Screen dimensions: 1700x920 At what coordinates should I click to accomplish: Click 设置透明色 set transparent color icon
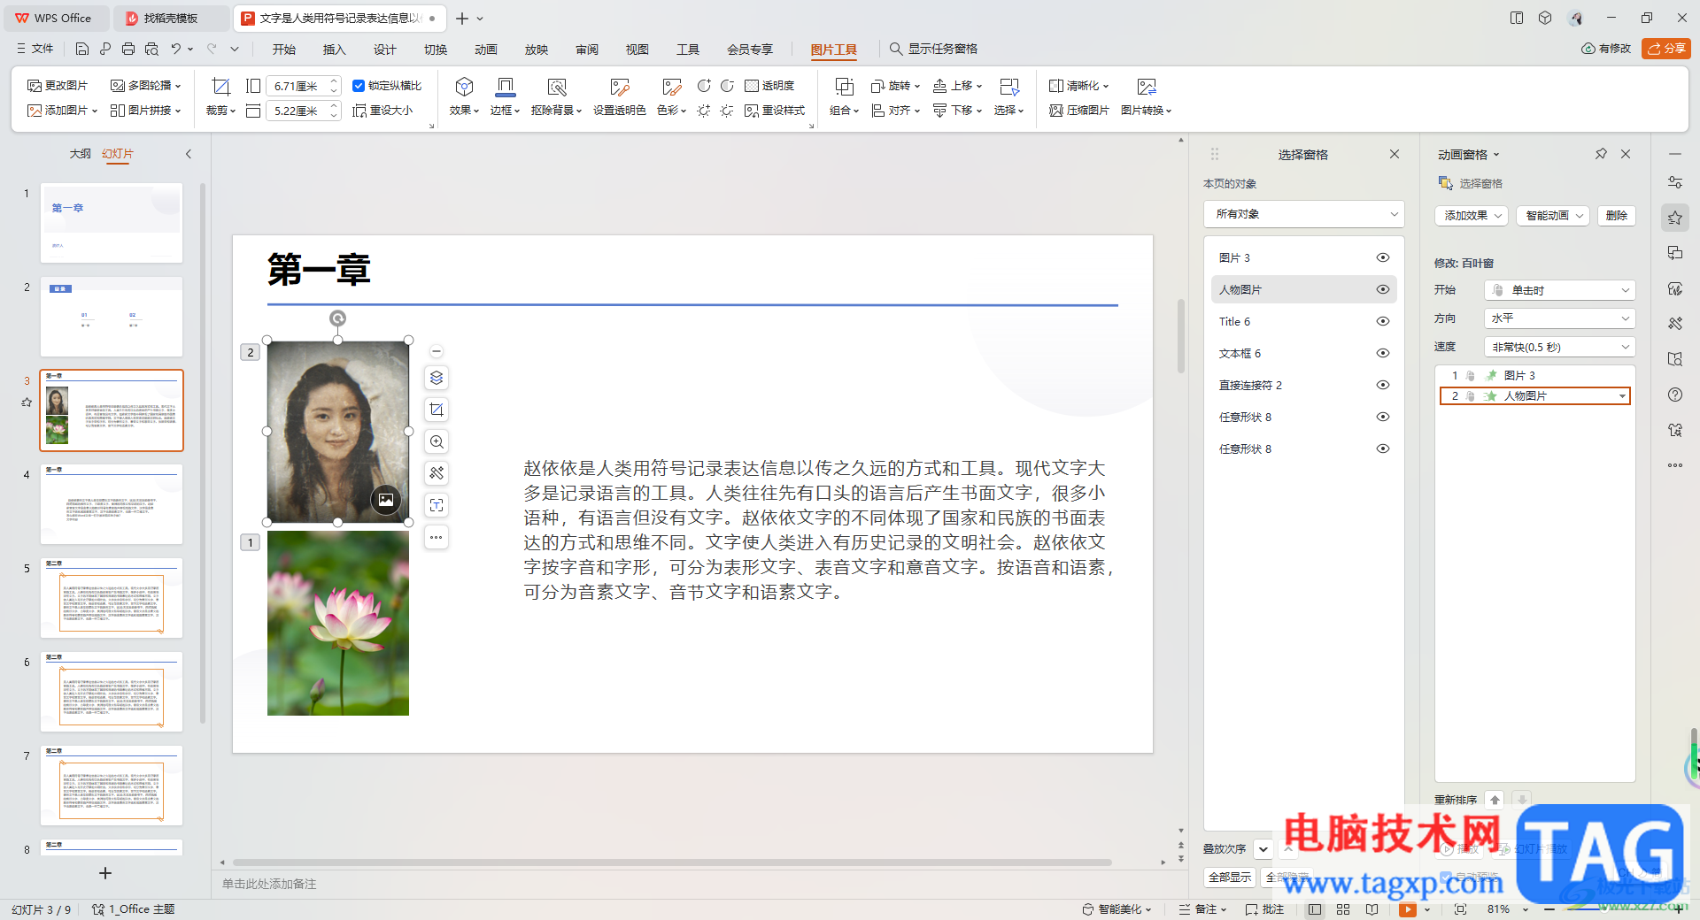[x=619, y=86]
